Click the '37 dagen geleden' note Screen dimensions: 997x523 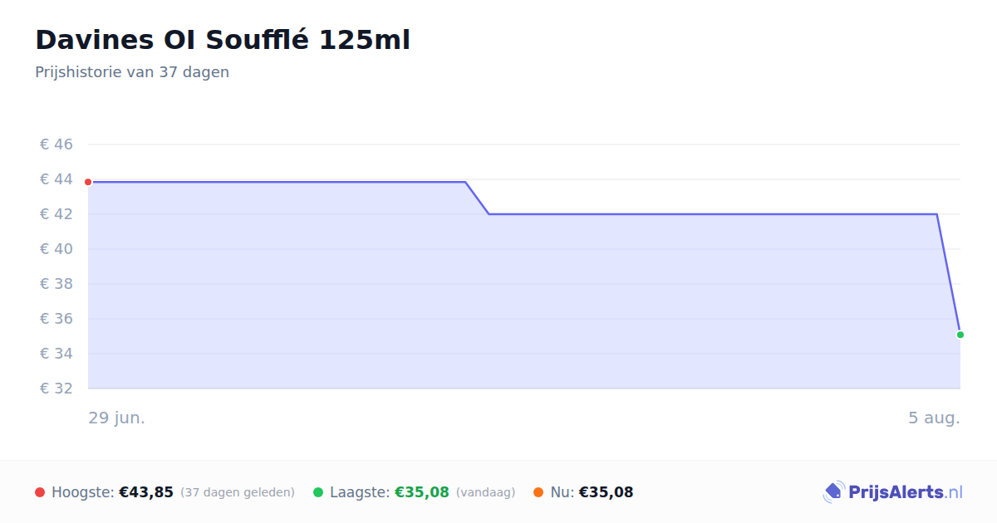tap(238, 492)
